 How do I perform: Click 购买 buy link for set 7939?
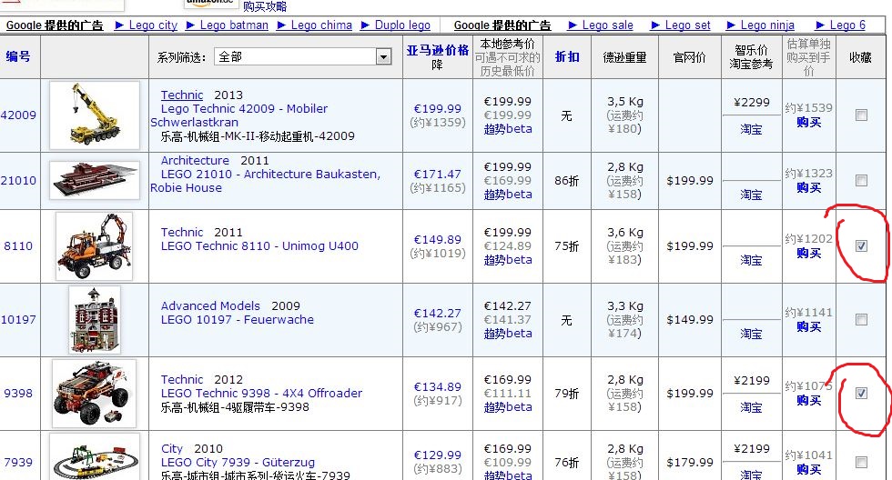click(x=808, y=469)
